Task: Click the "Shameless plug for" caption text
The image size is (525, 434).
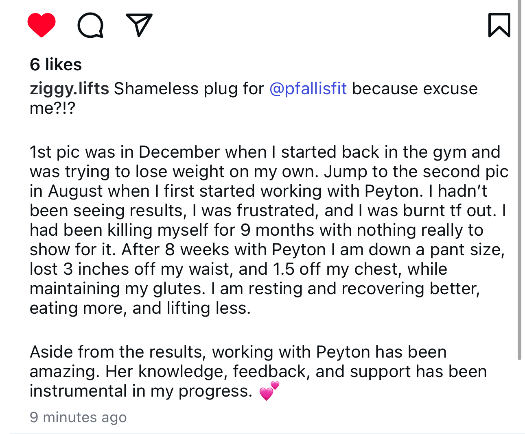Action: click(x=189, y=89)
